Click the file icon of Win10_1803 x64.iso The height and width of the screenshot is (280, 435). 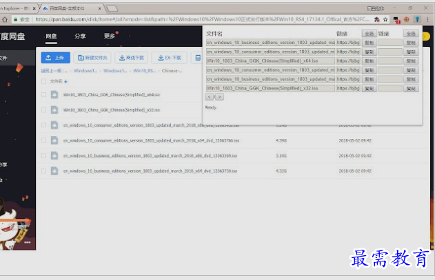coord(54,95)
